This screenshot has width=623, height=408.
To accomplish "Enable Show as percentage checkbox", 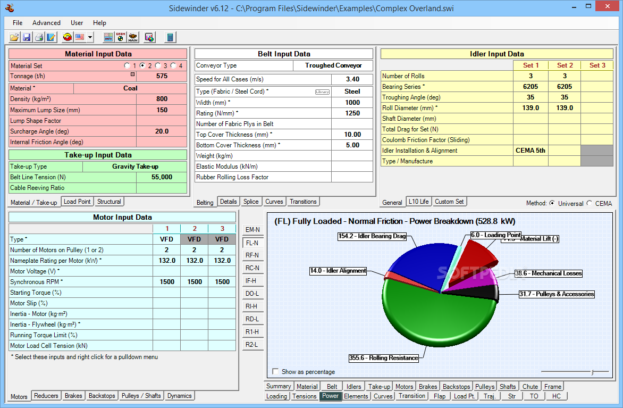I will pyautogui.click(x=275, y=371).
